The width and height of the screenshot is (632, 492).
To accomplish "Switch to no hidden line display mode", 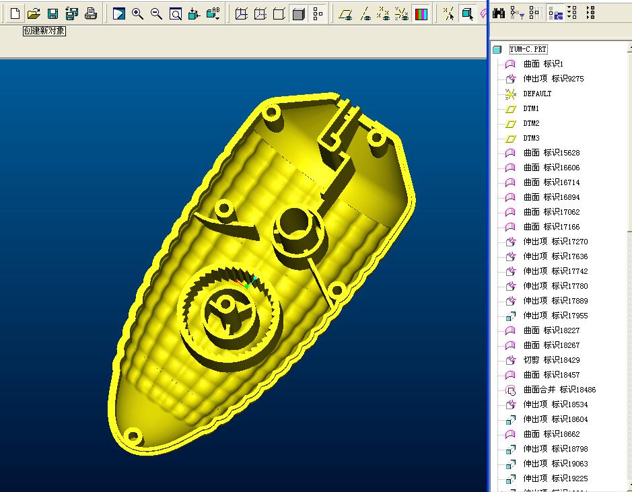I will (279, 13).
